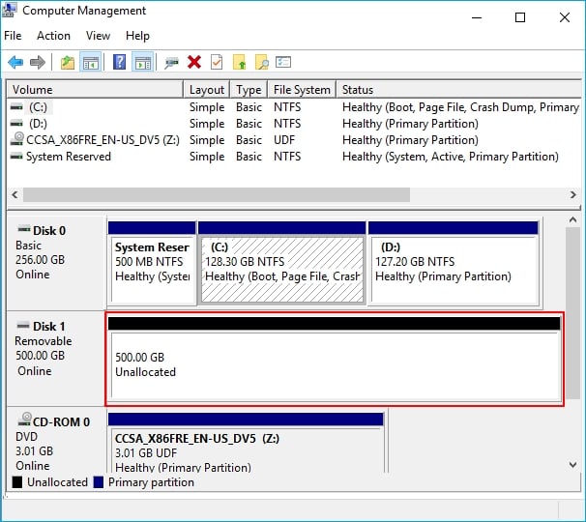Click the gray Forward arrow in toolbar
This screenshot has width=586, height=522.
tap(38, 62)
